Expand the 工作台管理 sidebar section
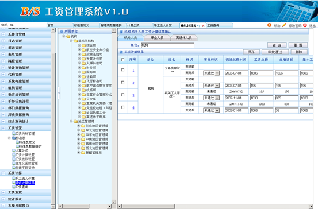 coord(3,34)
